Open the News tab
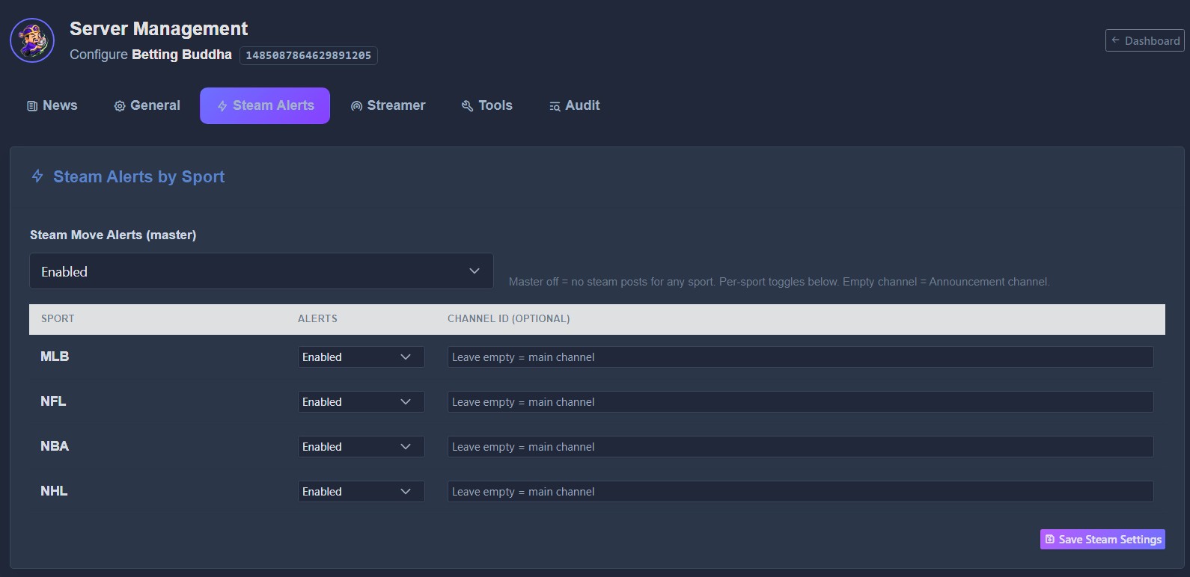 click(52, 105)
